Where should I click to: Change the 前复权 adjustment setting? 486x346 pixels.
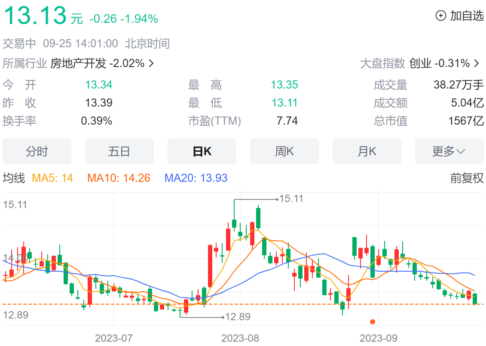[x=467, y=178]
